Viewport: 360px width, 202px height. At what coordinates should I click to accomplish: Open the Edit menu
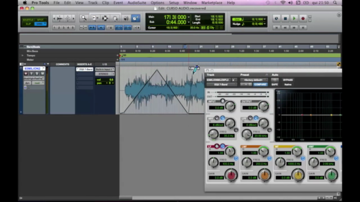click(67, 3)
